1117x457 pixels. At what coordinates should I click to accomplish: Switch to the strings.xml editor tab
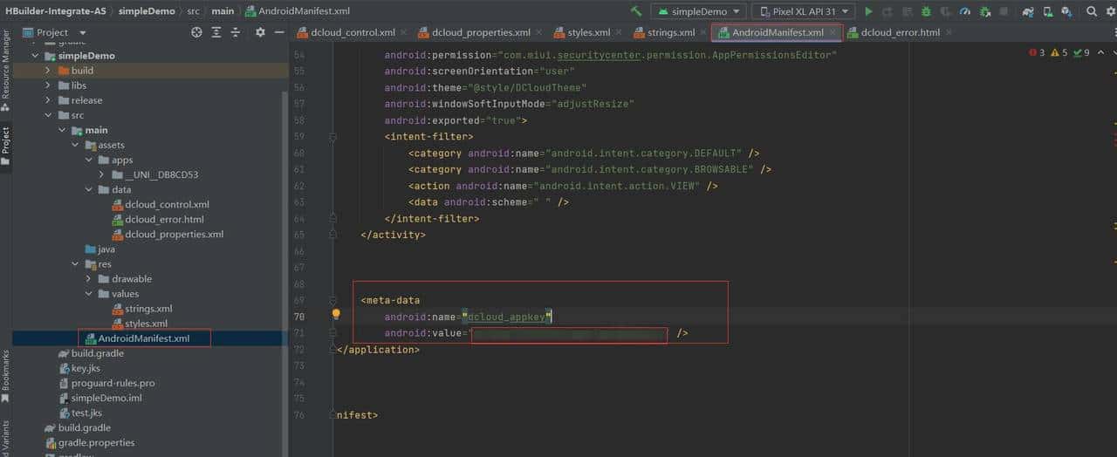pos(670,32)
